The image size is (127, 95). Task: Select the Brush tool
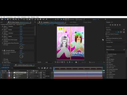coord(35,20)
